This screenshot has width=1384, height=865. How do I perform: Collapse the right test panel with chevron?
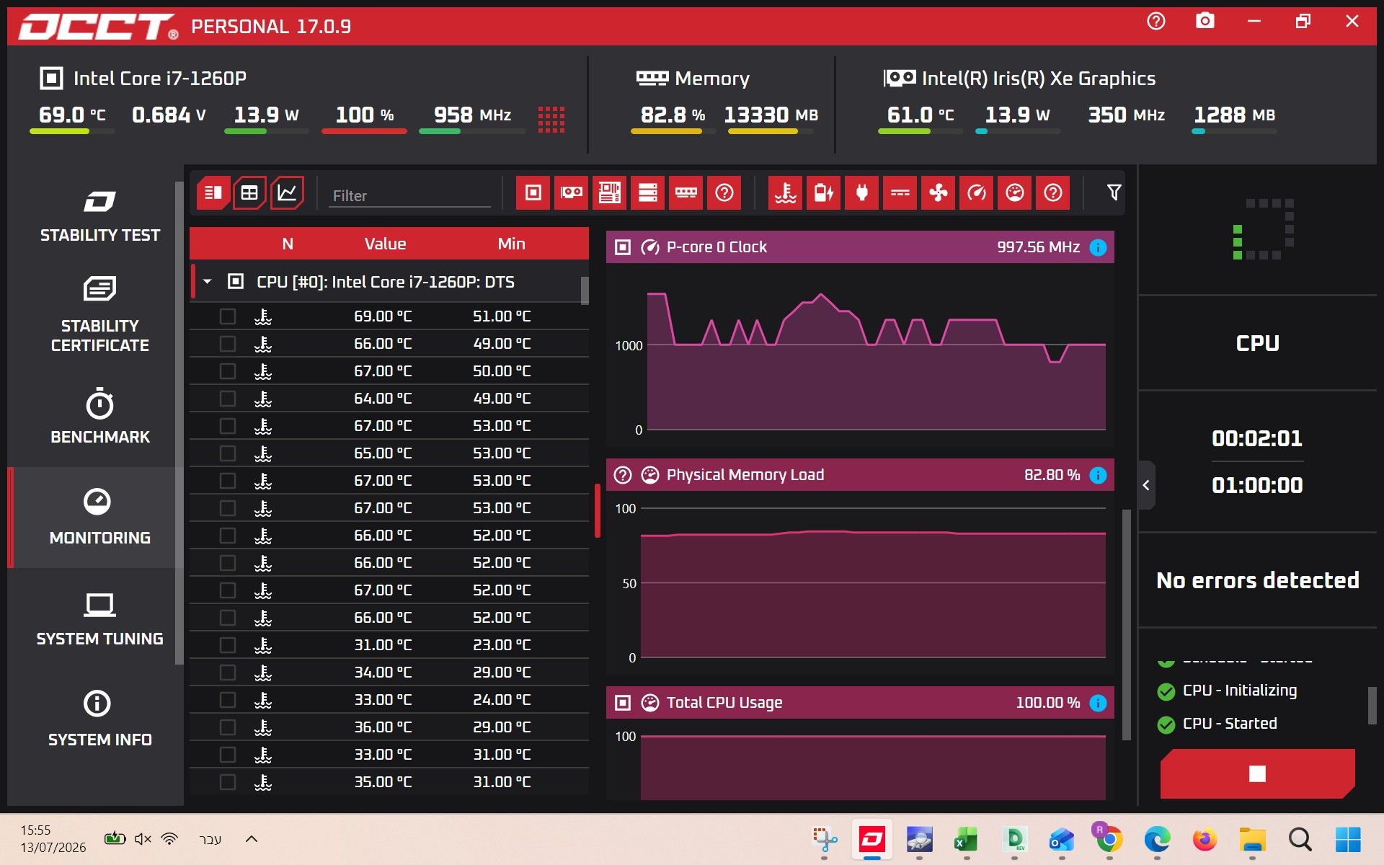point(1146,485)
